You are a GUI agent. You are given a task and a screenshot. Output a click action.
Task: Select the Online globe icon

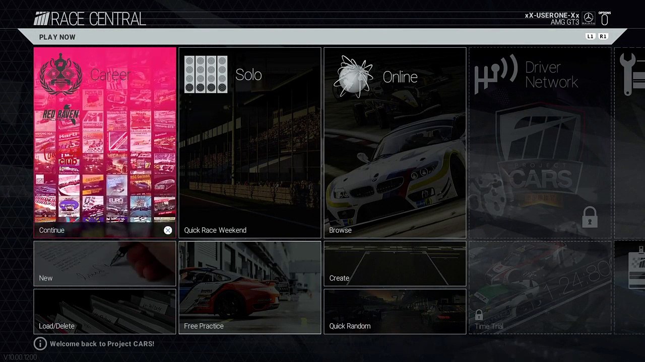(x=353, y=77)
